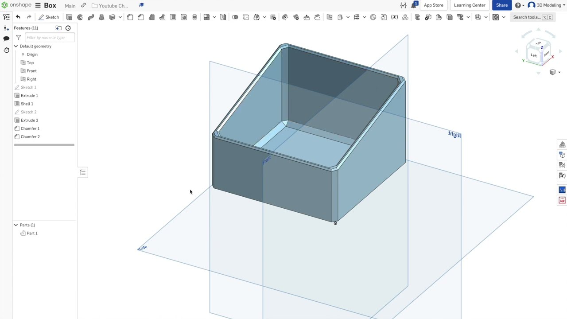
Task: Click the Undo arrow
Action: point(18,17)
